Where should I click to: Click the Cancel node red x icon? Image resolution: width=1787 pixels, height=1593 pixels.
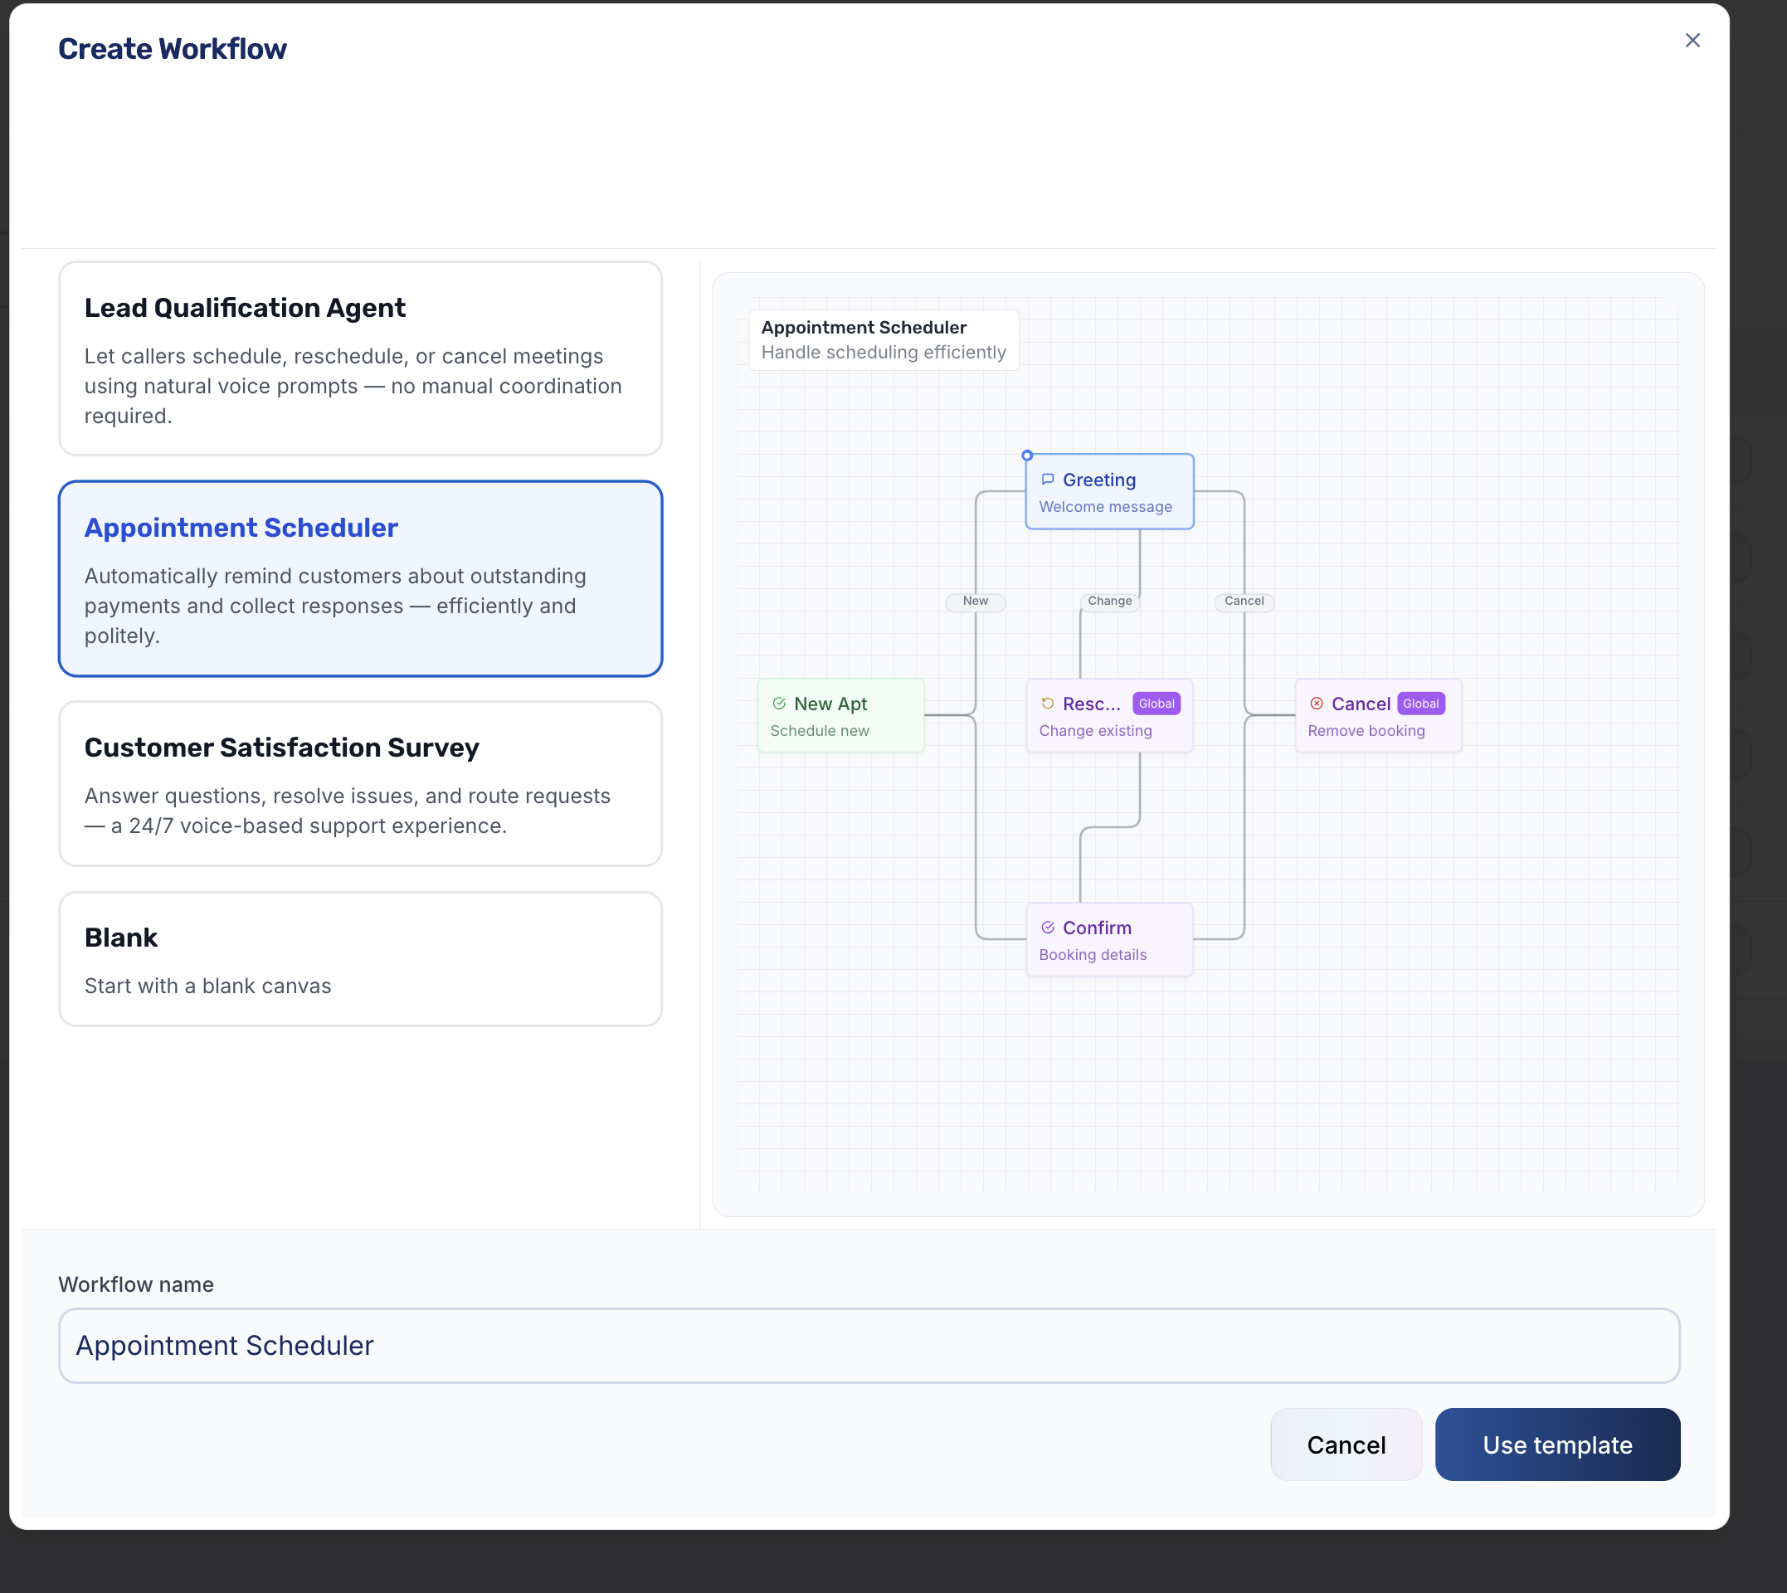point(1316,704)
